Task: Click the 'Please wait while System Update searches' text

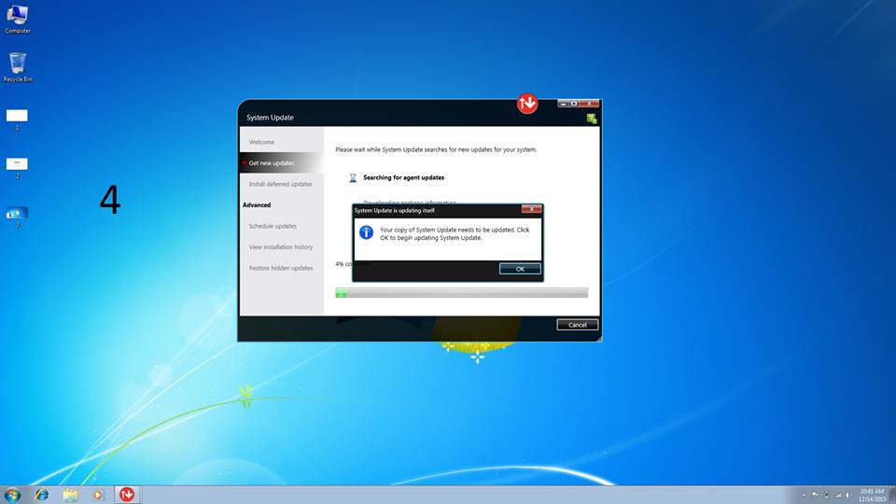Action: click(x=436, y=149)
